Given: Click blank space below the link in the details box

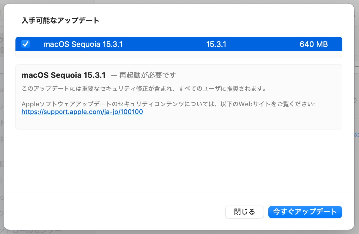Looking at the screenshot, I should (x=179, y=122).
